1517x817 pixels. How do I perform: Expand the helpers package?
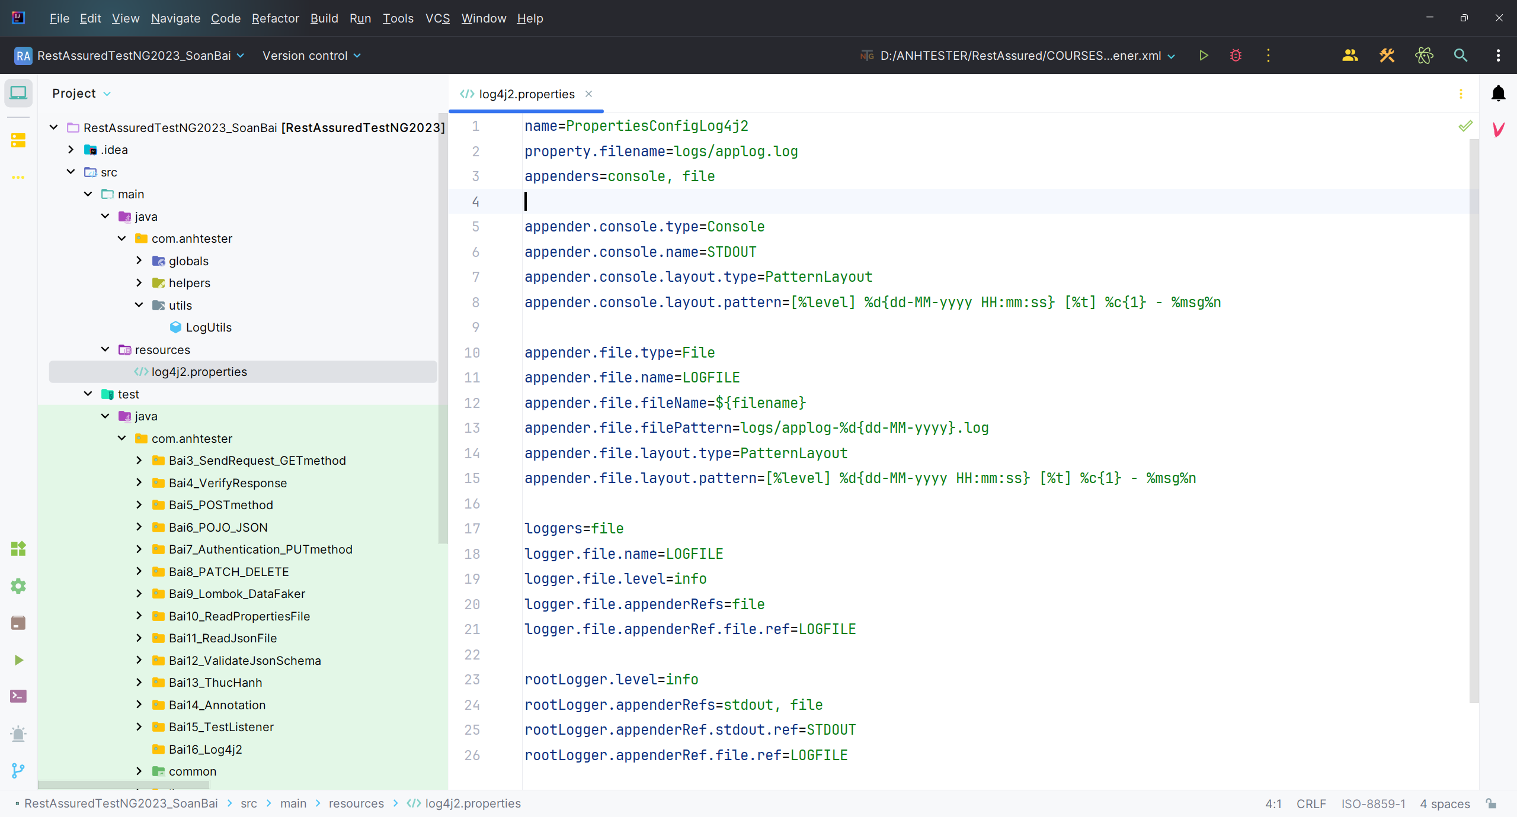click(139, 283)
